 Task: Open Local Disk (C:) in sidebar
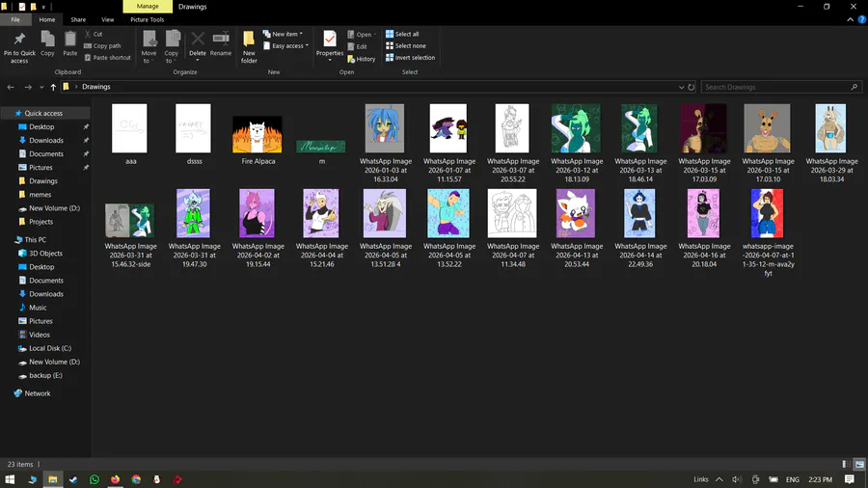50,348
